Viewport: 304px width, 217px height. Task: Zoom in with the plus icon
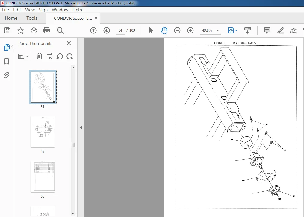[x=190, y=30]
